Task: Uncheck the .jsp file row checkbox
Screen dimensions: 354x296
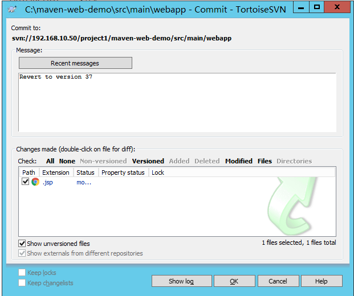Action: pyautogui.click(x=25, y=182)
